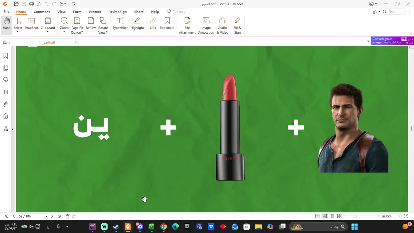
Task: Open the Attachments side panel
Action: pyautogui.click(x=5, y=104)
